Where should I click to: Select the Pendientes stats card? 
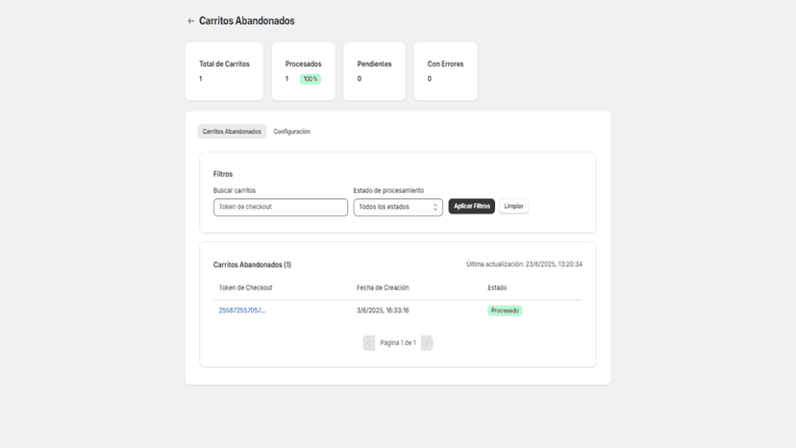point(374,71)
